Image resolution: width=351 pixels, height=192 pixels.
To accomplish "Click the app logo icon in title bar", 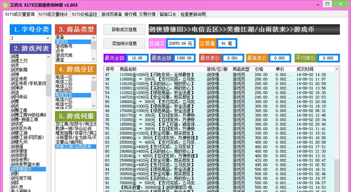I will pyautogui.click(x=5, y=5).
